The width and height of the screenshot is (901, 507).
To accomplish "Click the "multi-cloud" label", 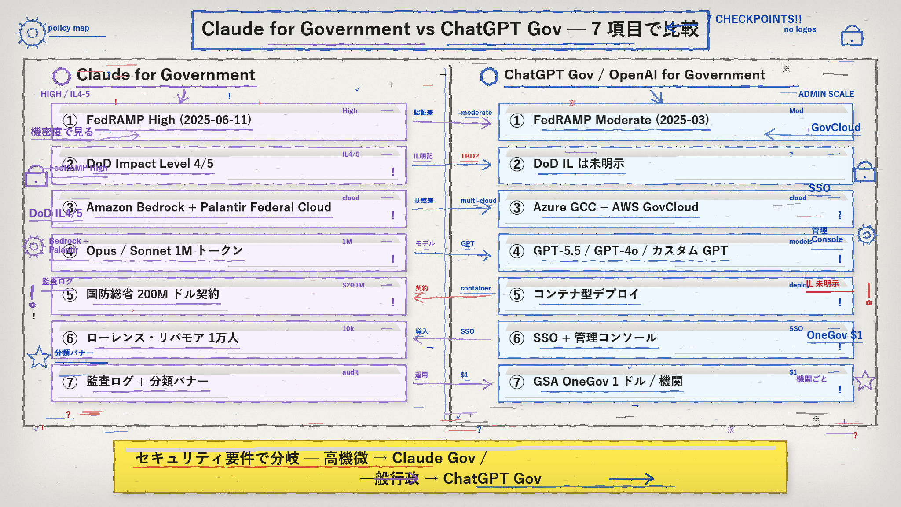I will [x=478, y=200].
